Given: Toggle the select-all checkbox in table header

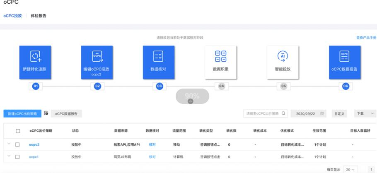Looking at the screenshot, I should 18,131.
